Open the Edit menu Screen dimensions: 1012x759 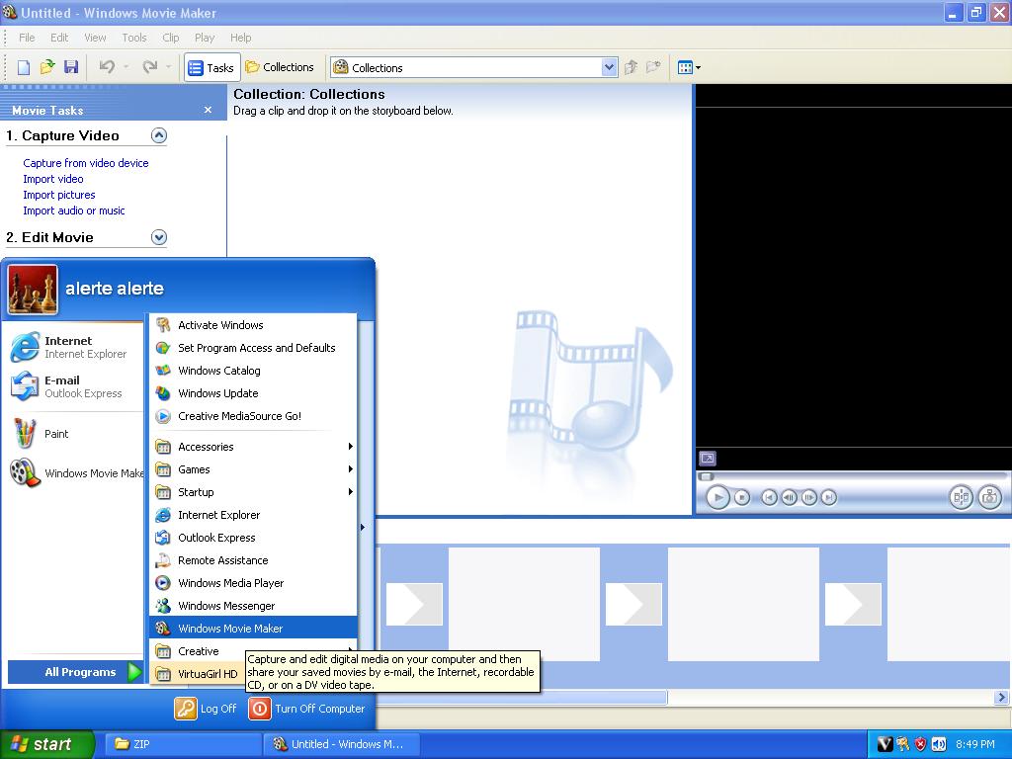pyautogui.click(x=59, y=38)
